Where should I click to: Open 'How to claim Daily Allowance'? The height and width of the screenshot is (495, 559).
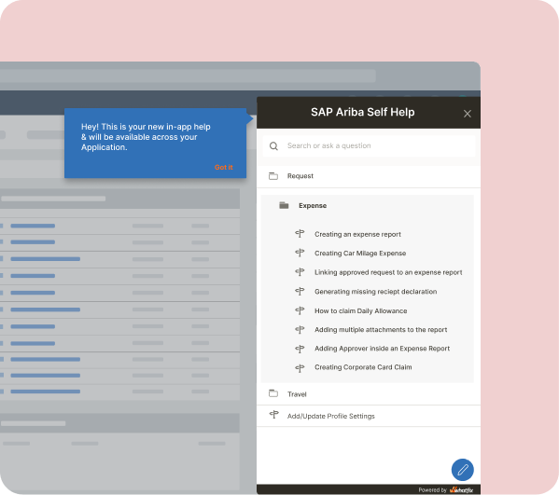(x=360, y=310)
